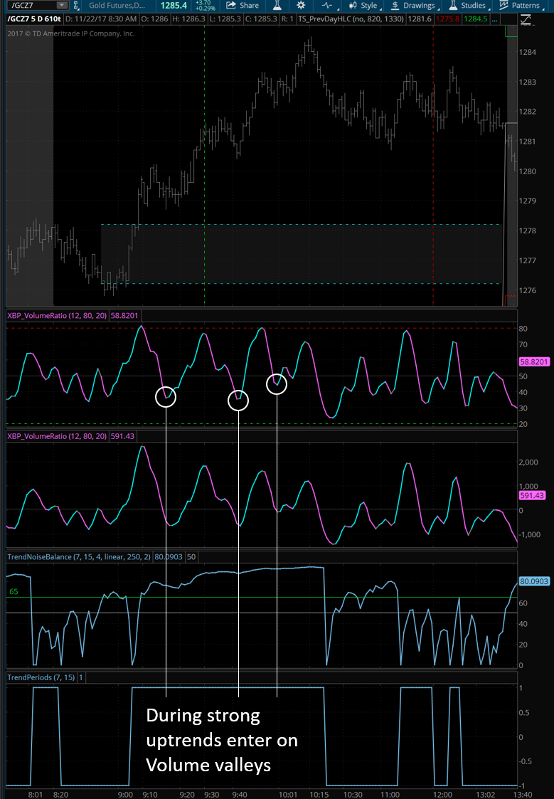Open the symbol selector dropdown arrow

(x=62, y=6)
